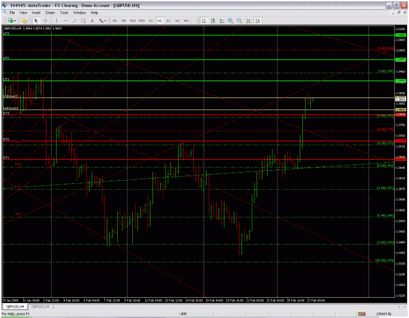Click the green UT3 horizontal line
409x318 pixels.
[198, 35]
